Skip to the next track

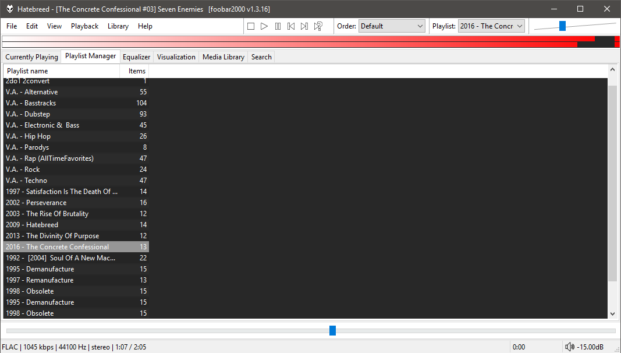click(304, 26)
